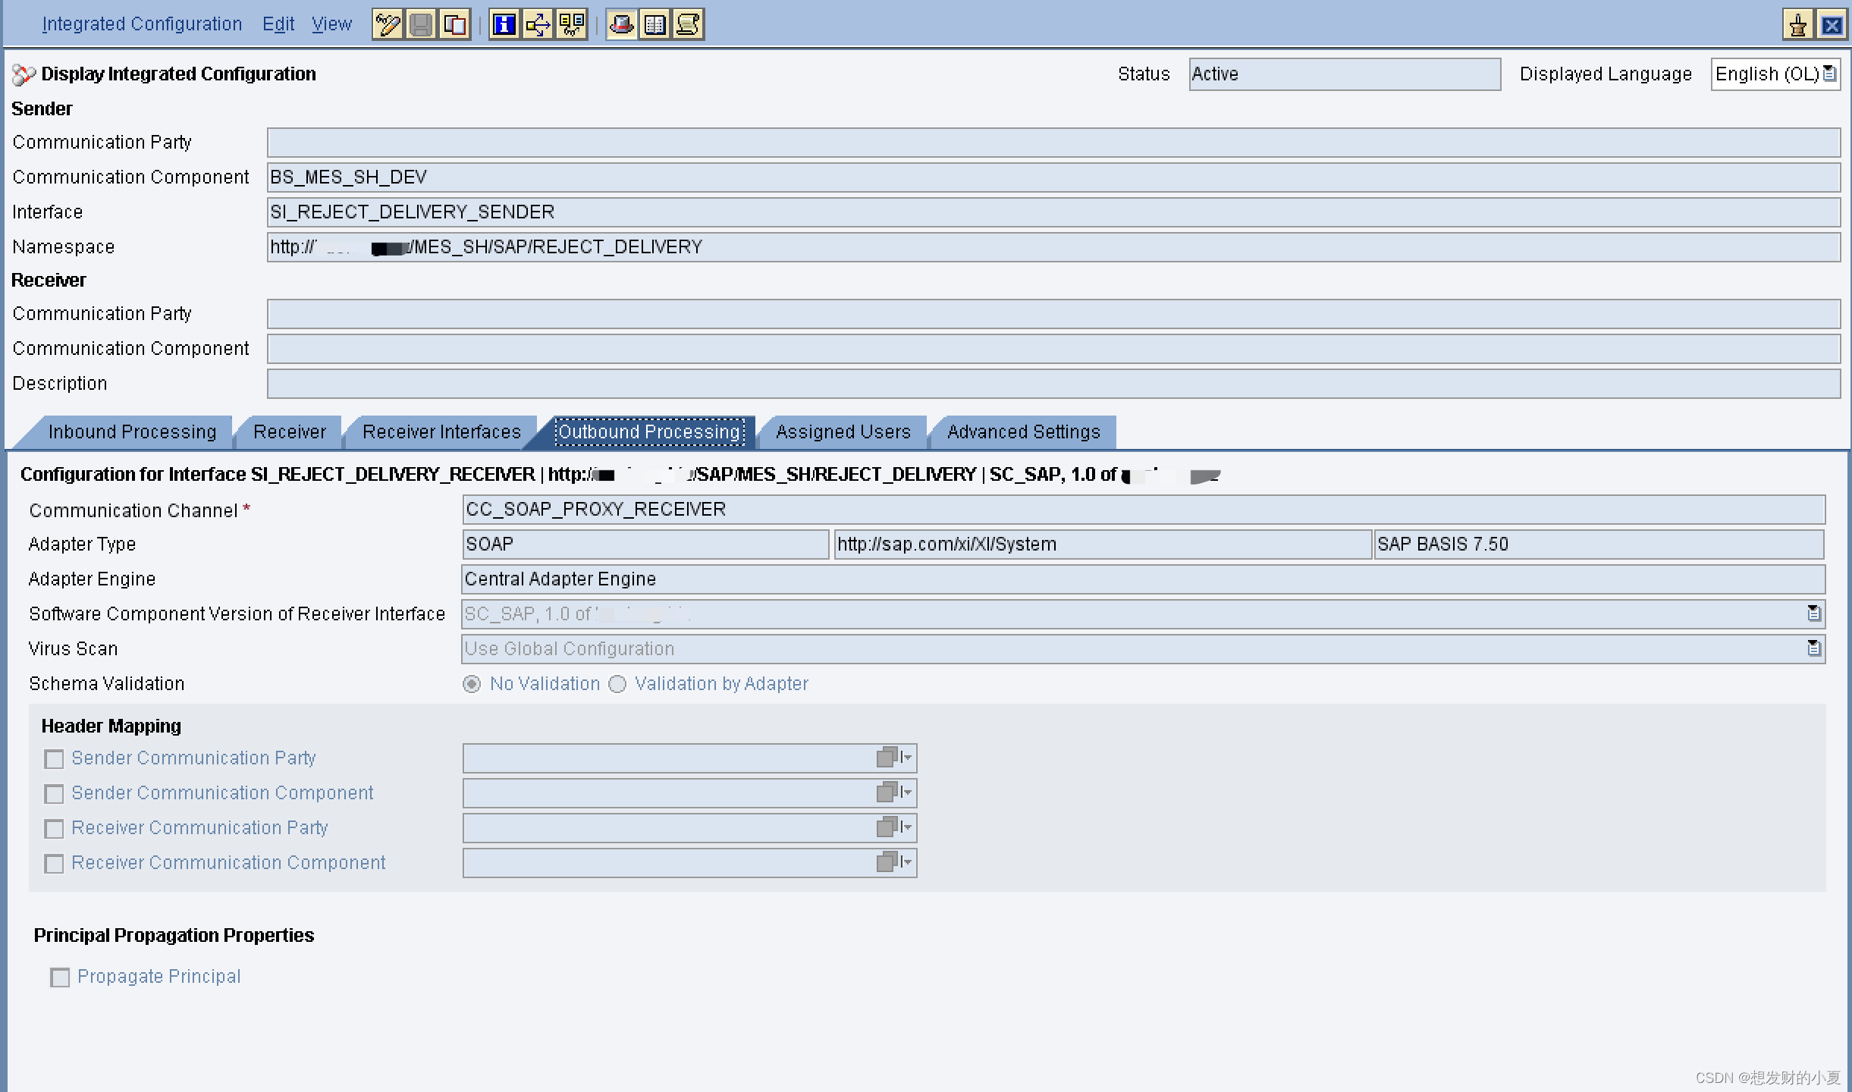The width and height of the screenshot is (1852, 1092).
Task: Click the scroll document icon in toolbar
Action: [688, 25]
